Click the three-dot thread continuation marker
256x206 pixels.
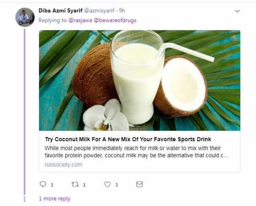click(25, 199)
